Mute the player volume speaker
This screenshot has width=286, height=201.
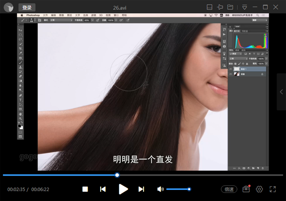point(161,189)
